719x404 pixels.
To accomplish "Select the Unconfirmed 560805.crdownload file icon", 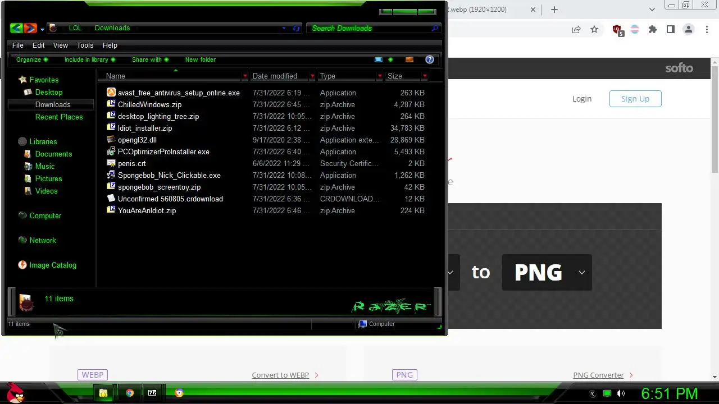I will (111, 199).
